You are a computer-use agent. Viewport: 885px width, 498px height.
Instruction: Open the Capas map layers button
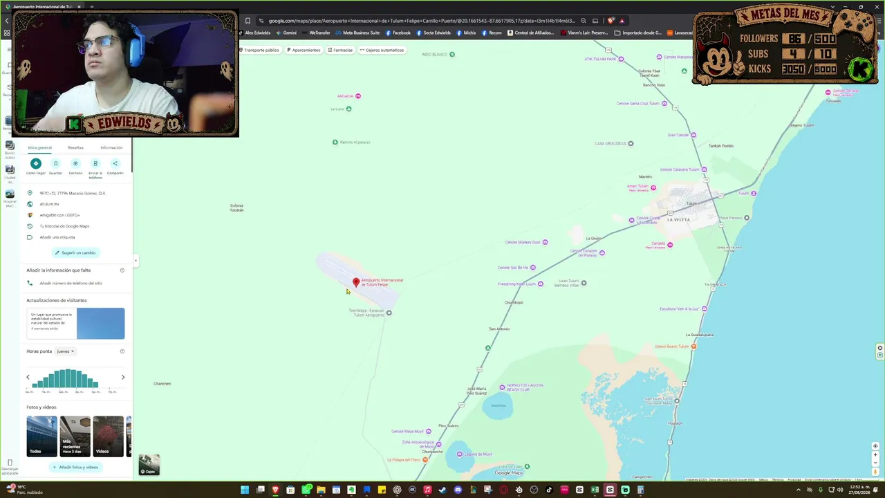click(149, 465)
